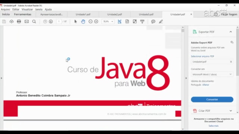Switch to the ApresentacaoJava8 tab

[52, 14]
